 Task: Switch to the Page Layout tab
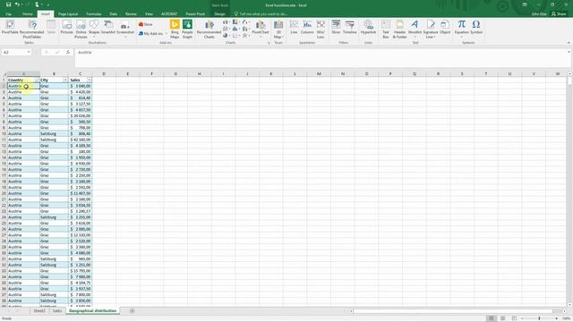(x=68, y=14)
